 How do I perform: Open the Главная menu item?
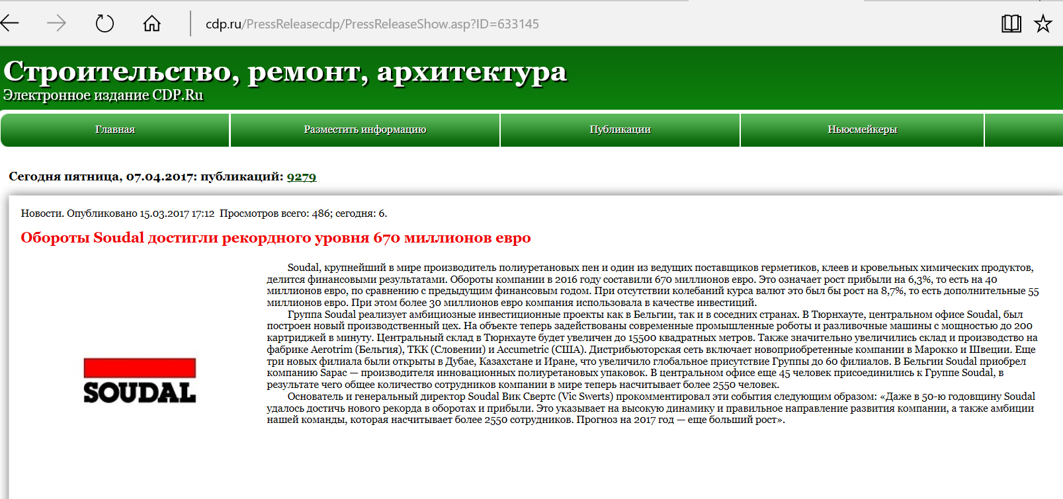click(x=115, y=130)
